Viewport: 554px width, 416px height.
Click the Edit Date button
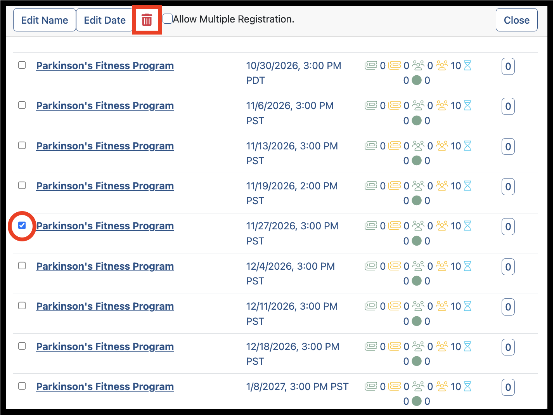(x=105, y=20)
